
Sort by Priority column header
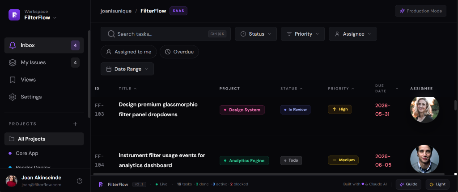pos(341,89)
